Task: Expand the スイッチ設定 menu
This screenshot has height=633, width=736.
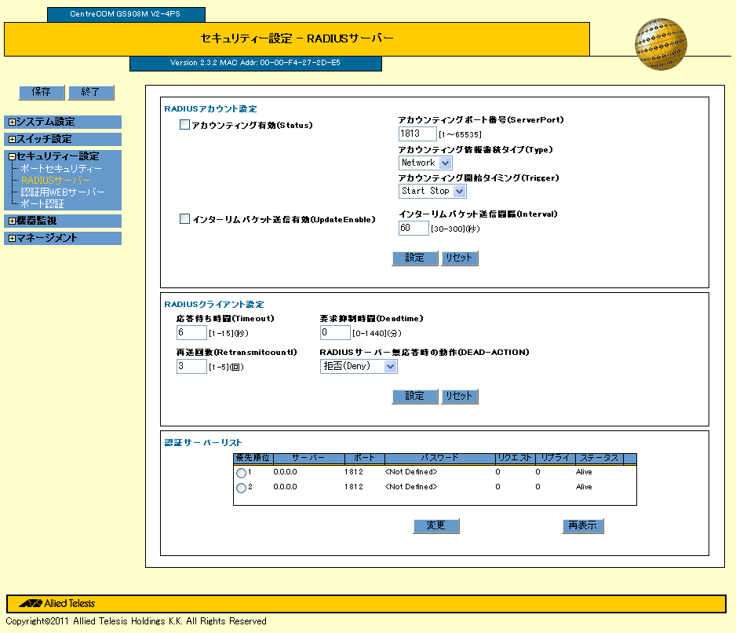Action: (13, 140)
